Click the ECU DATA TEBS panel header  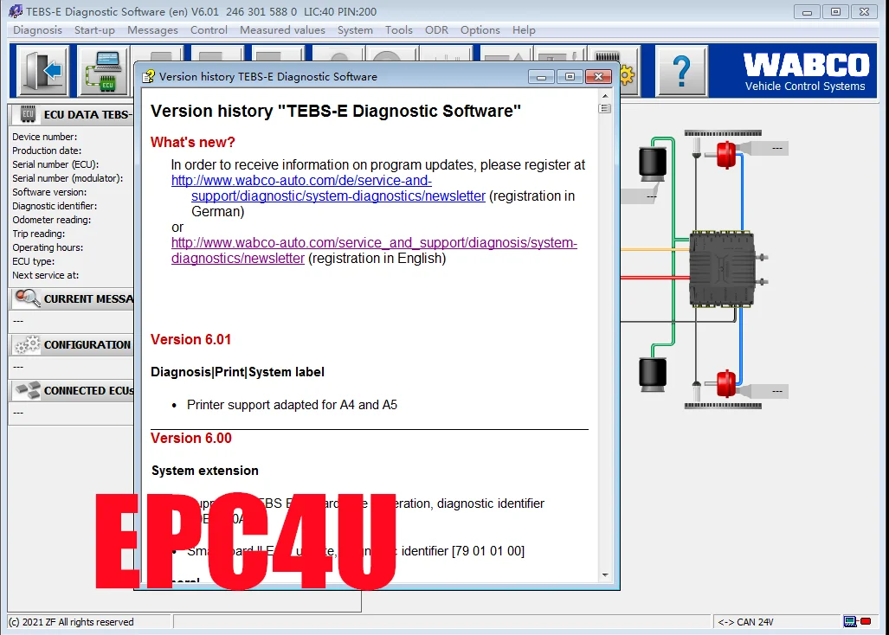point(72,114)
